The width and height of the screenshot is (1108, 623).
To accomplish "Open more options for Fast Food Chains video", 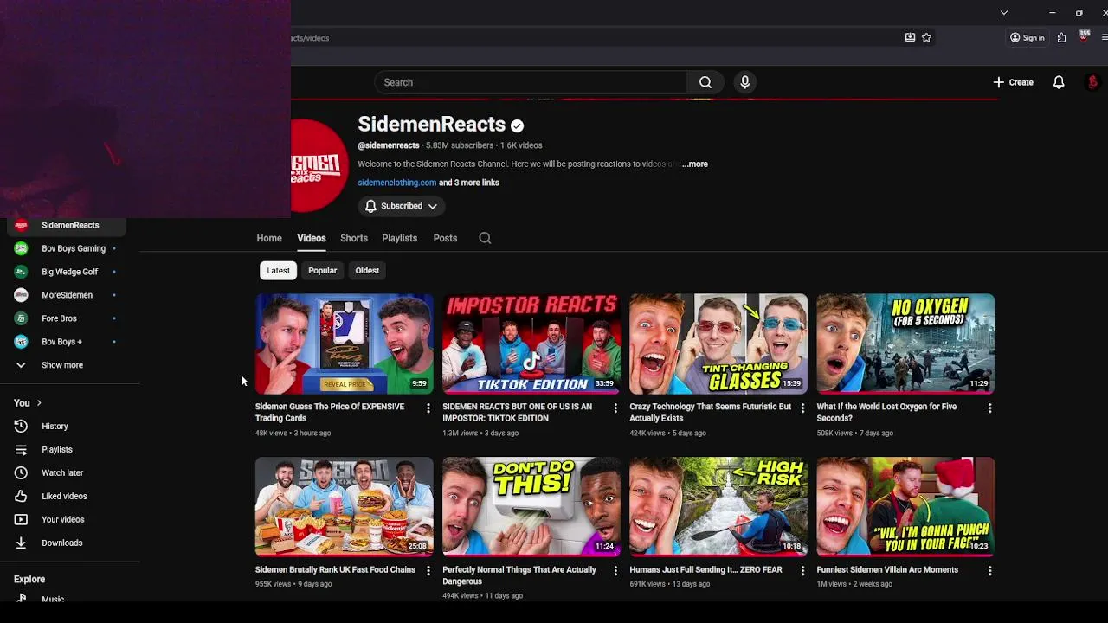I will pyautogui.click(x=428, y=571).
